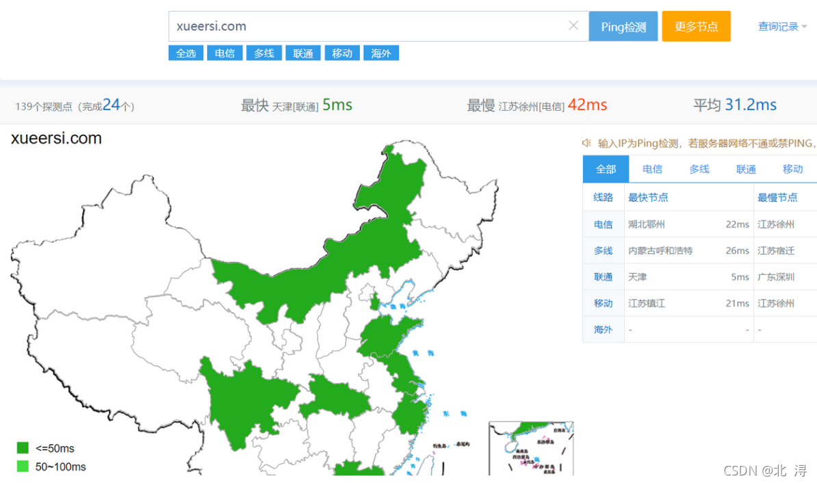This screenshot has height=483, width=817.
Task: Select the 全部 tab in the results table
Action: point(606,169)
